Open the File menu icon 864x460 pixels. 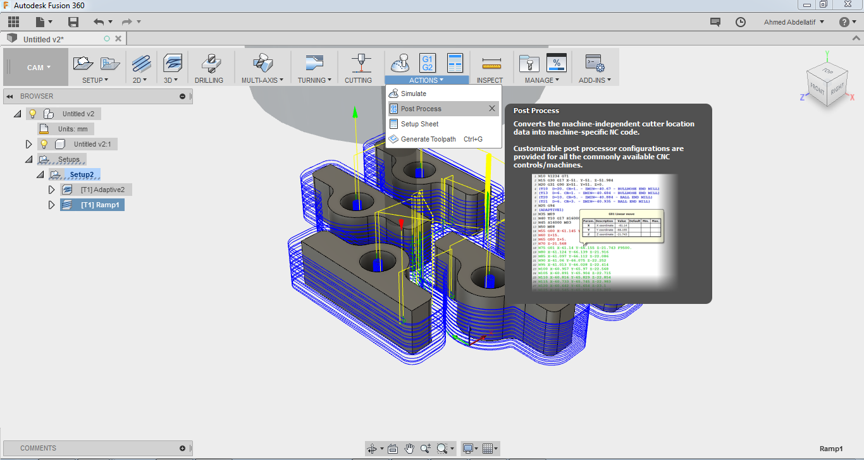click(x=40, y=21)
